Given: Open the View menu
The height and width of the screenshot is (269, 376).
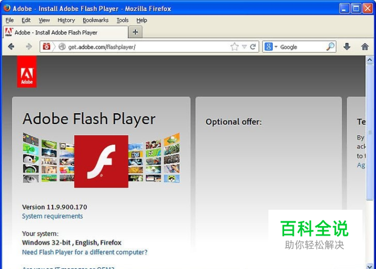Looking at the screenshot, I should tap(44, 20).
